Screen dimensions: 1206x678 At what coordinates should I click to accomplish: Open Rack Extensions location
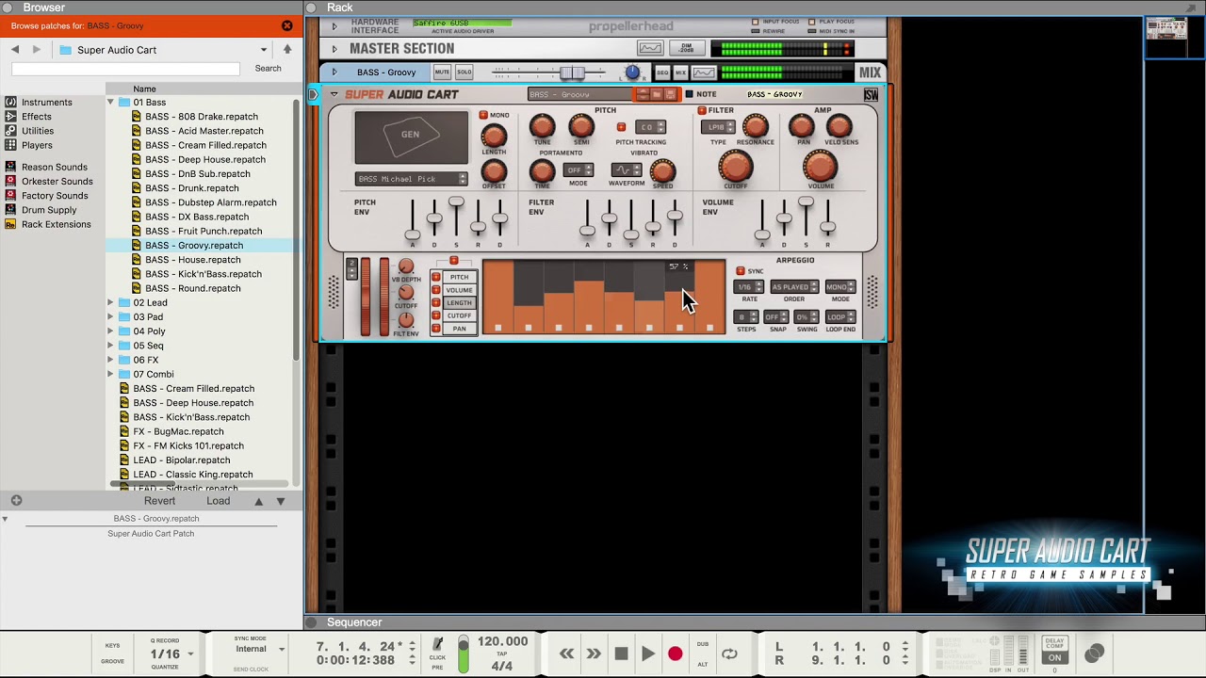coord(56,224)
